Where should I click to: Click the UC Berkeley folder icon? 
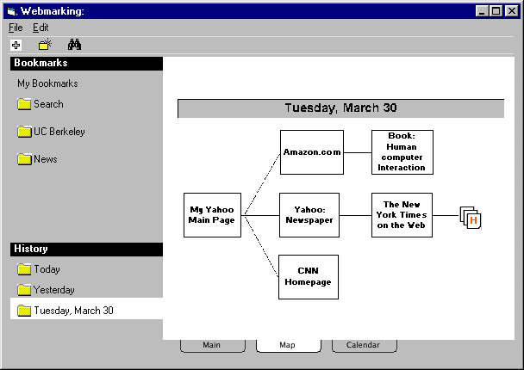24,132
